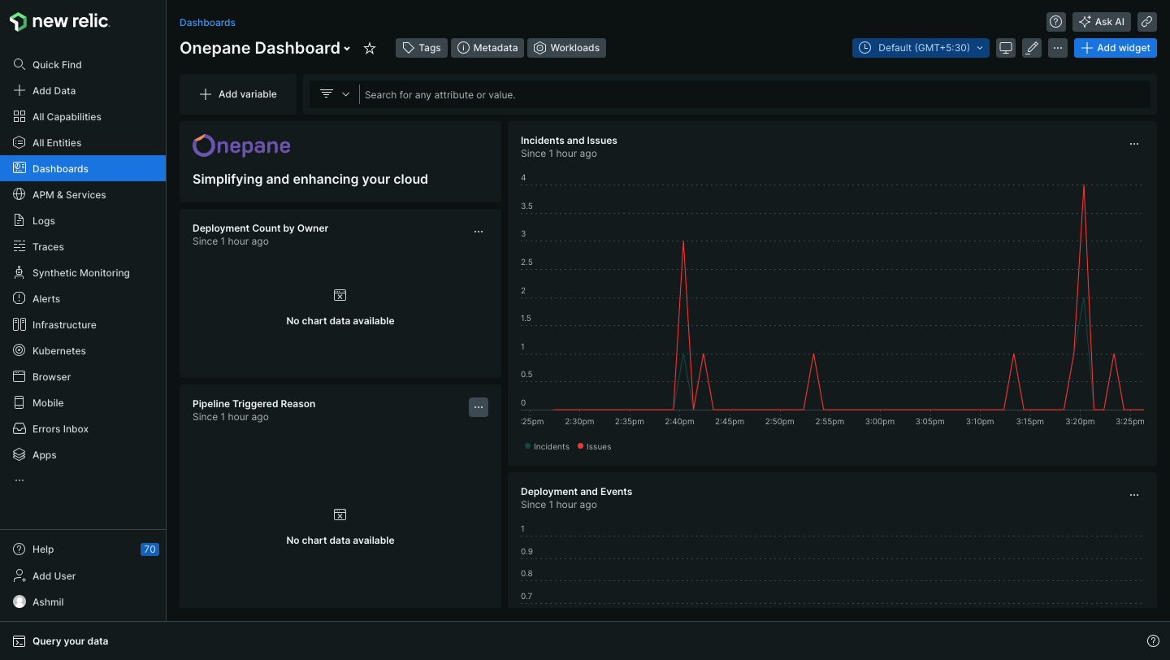Open Add User
The image size is (1170, 660).
(83, 576)
